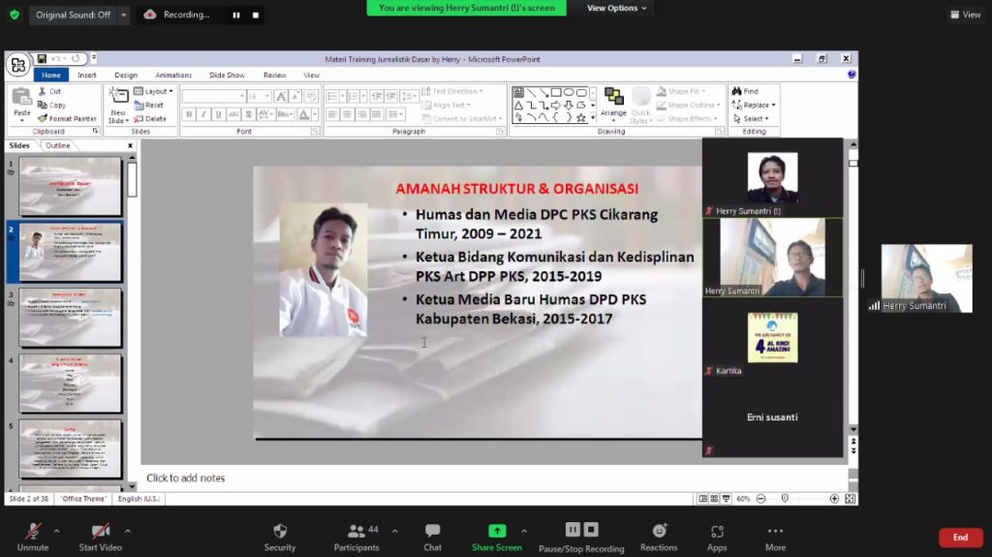This screenshot has width=992, height=557.
Task: Open the Outline tab in slide pane
Action: click(x=58, y=145)
